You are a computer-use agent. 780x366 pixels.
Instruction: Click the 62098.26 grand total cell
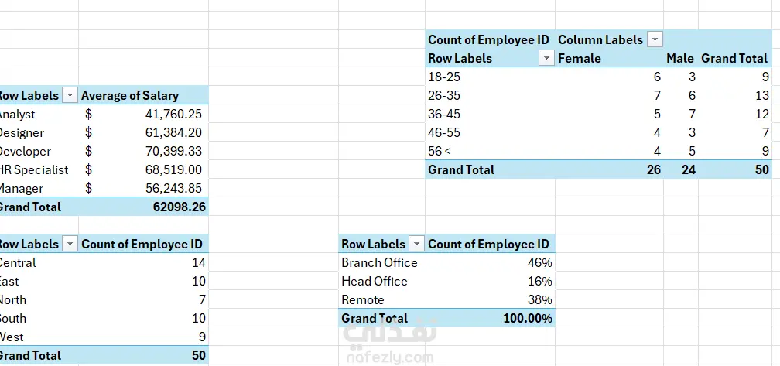(x=143, y=207)
